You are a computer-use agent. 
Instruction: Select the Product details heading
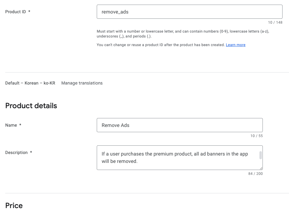pyautogui.click(x=31, y=106)
